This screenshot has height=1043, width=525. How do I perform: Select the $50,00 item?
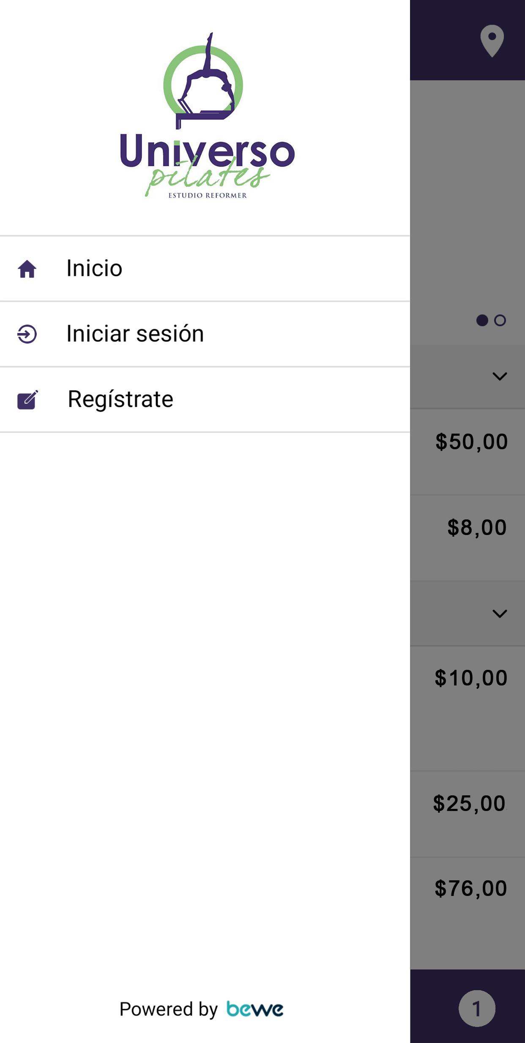[471, 442]
